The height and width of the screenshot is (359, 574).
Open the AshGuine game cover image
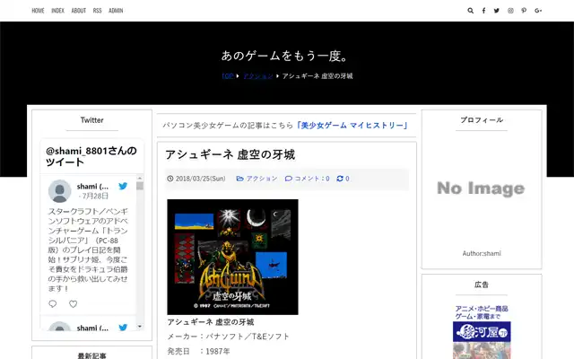pos(232,257)
